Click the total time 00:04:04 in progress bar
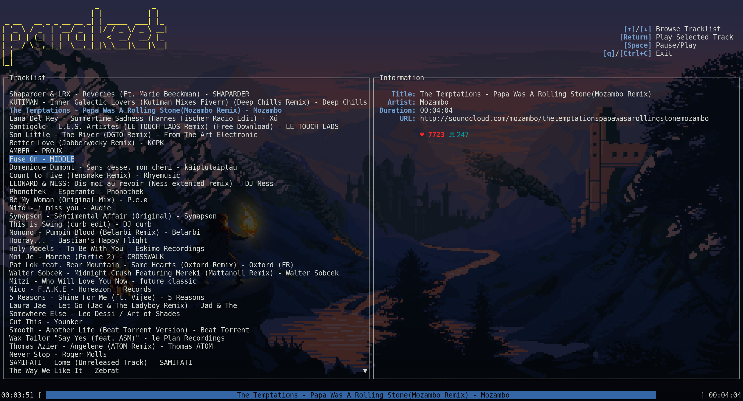 coord(725,395)
